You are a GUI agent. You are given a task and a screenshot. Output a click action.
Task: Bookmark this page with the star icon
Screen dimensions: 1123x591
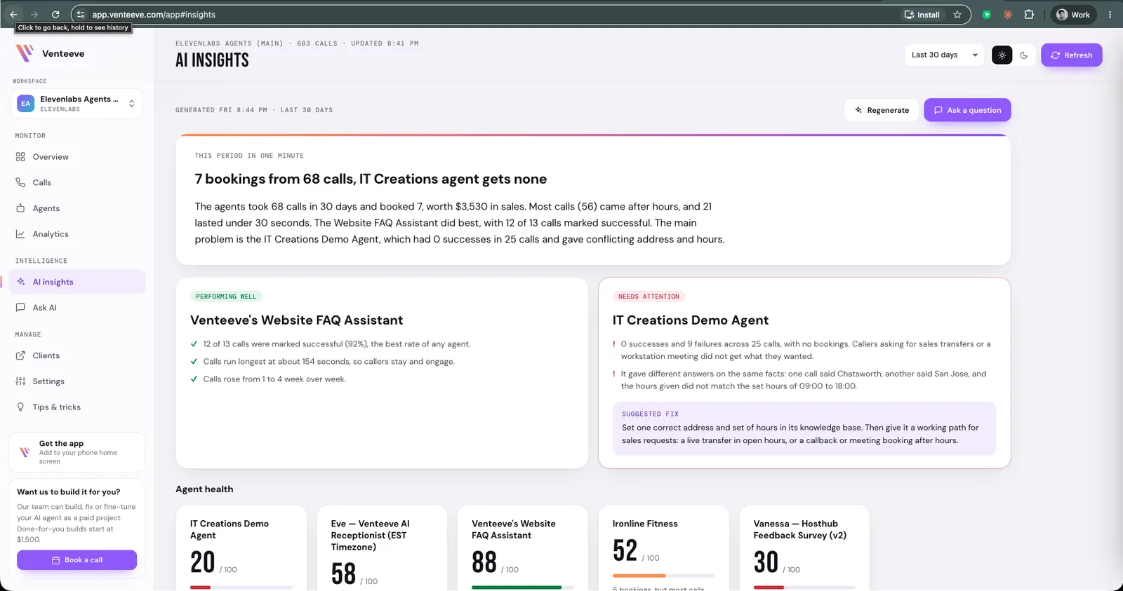pos(957,14)
